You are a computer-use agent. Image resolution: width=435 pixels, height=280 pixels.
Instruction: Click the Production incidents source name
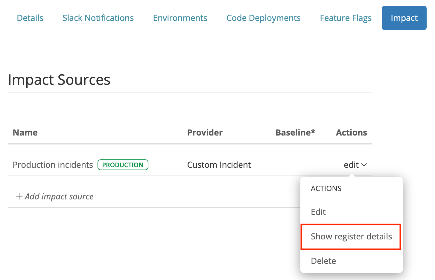tap(53, 165)
